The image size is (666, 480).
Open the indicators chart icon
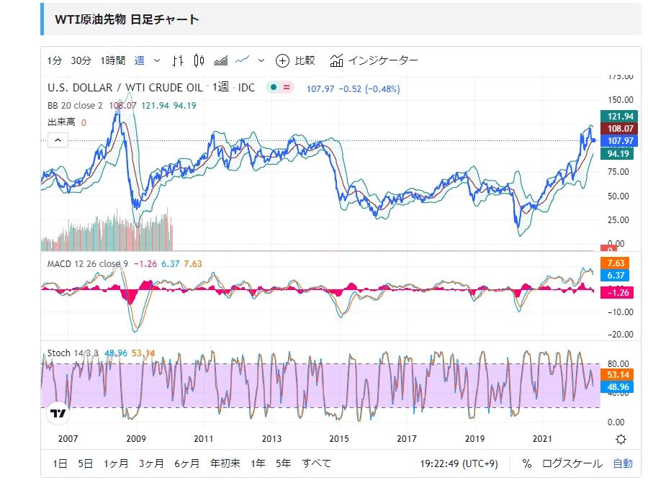tap(336, 60)
